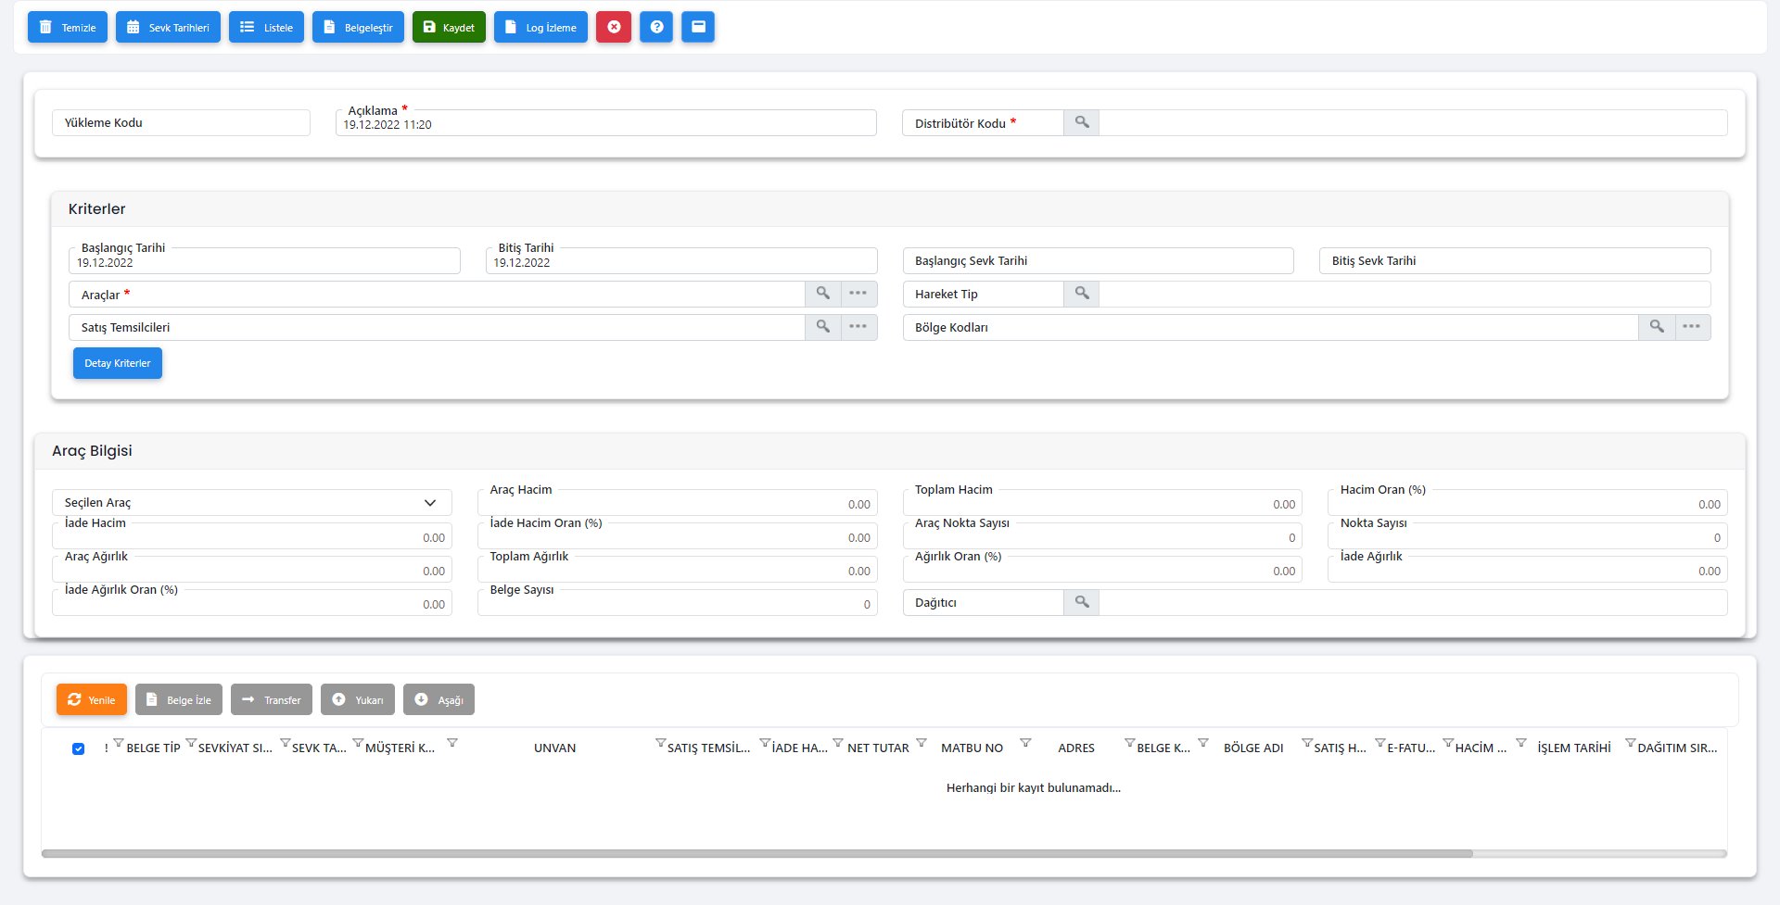Screen dimensions: 1780x905
Task: Open Araçlar lookup magnifier icon
Action: pyautogui.click(x=822, y=294)
